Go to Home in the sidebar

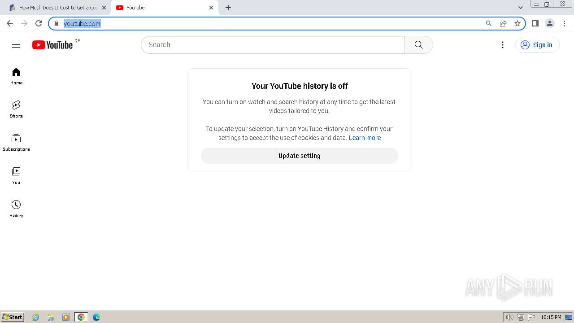point(16,76)
